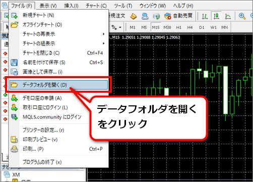This screenshot has width=253, height=182.
Task: Select the M15 timeframe
Action: pos(156,27)
